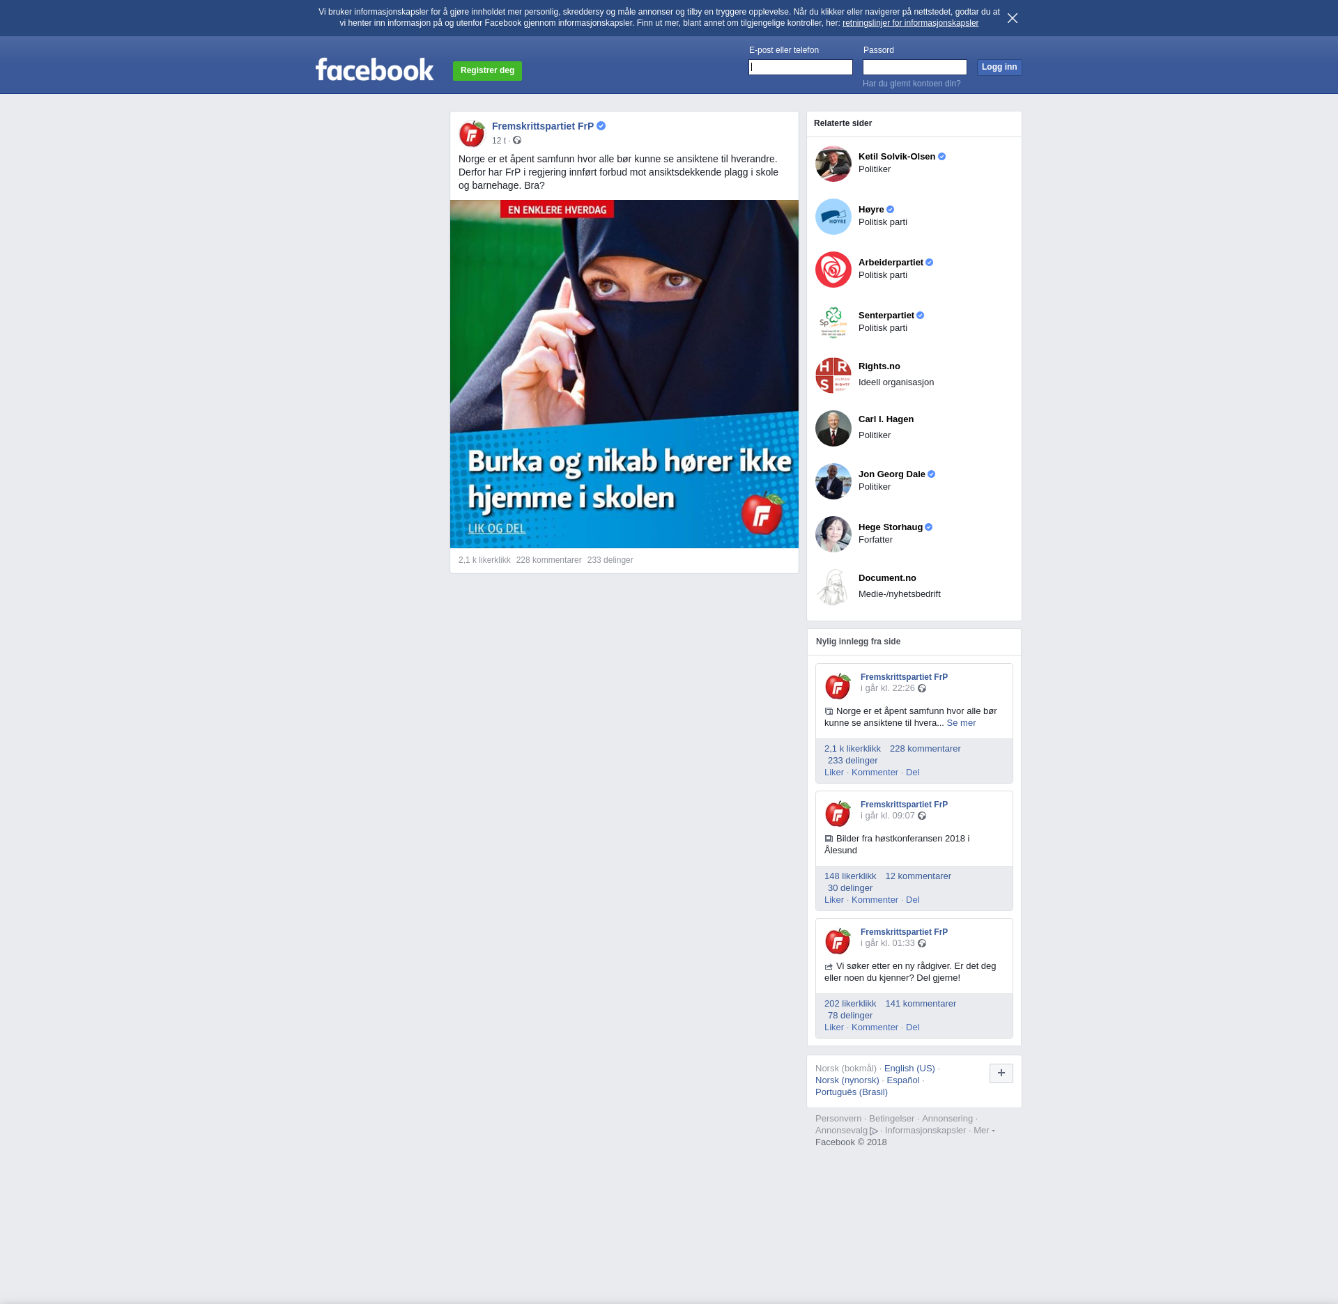Click the Arbeiderpartiet rose logo
Image resolution: width=1338 pixels, height=1304 pixels.
point(833,270)
